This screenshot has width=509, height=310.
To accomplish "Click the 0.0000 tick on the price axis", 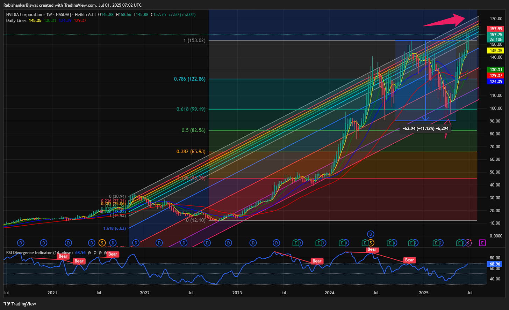I will click(495, 236).
